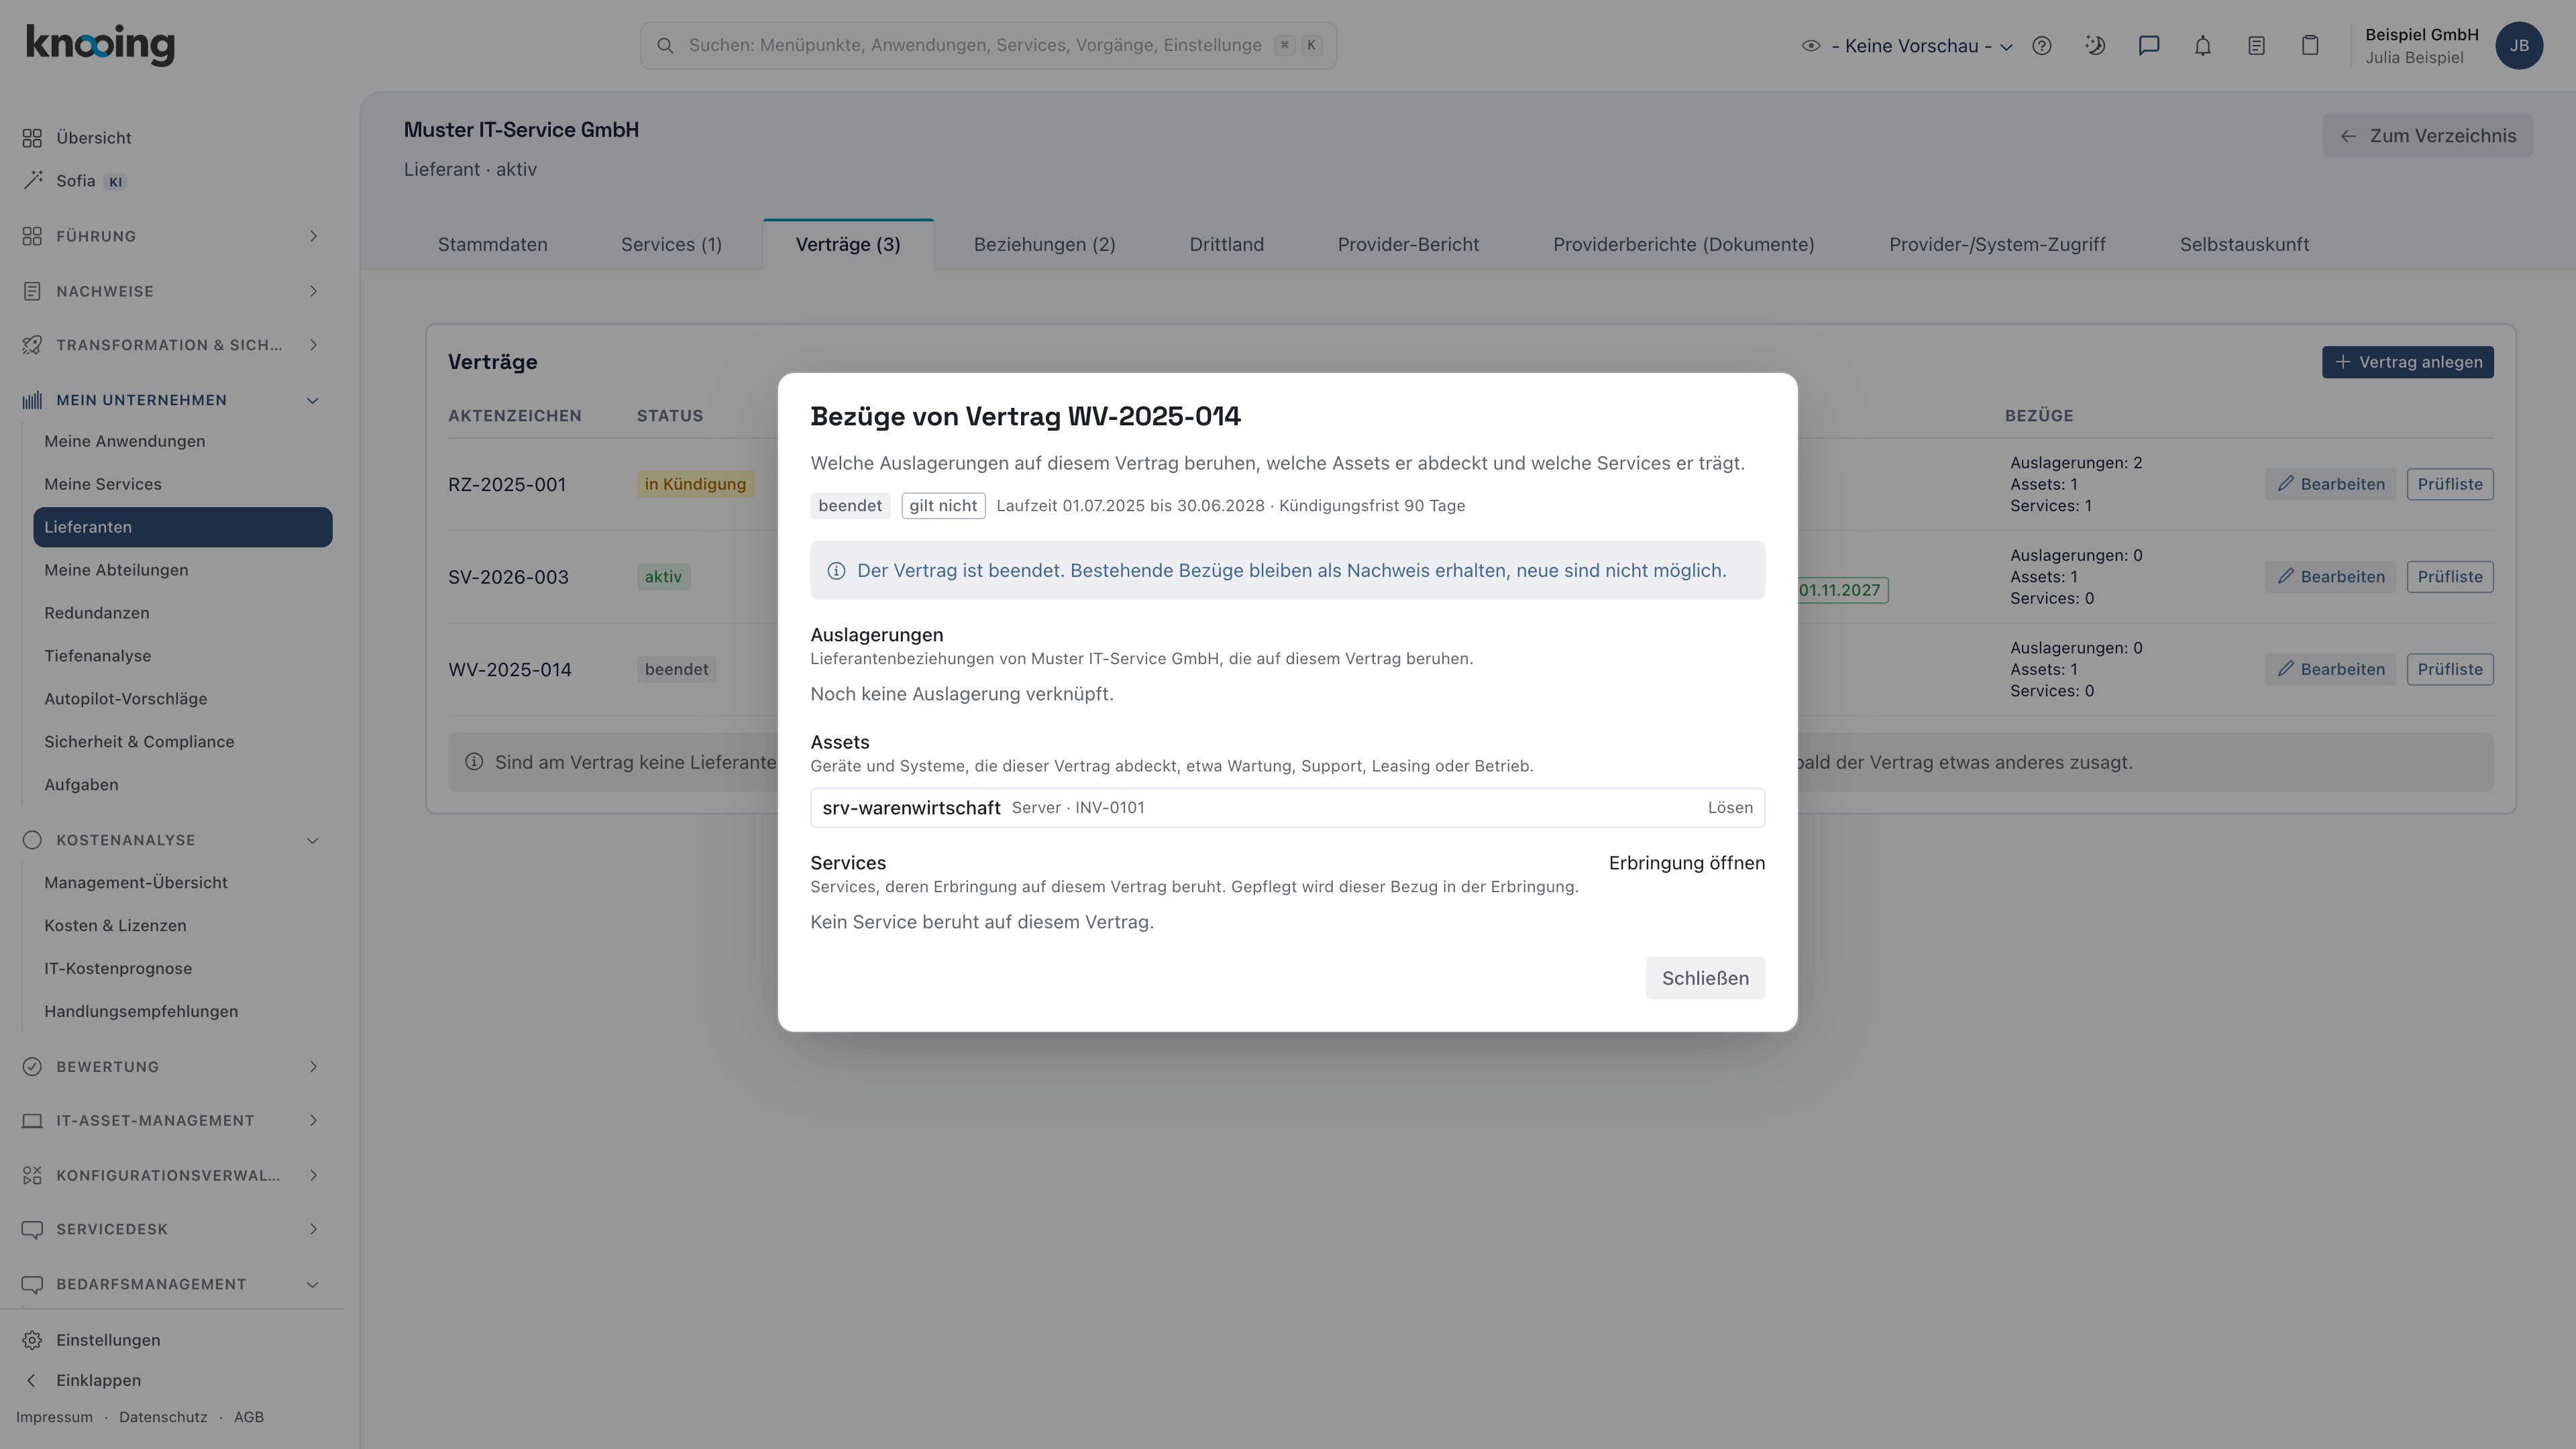The width and height of the screenshot is (2576, 1449).
Task: Open the clipboard icon in header
Action: [x=2310, y=46]
